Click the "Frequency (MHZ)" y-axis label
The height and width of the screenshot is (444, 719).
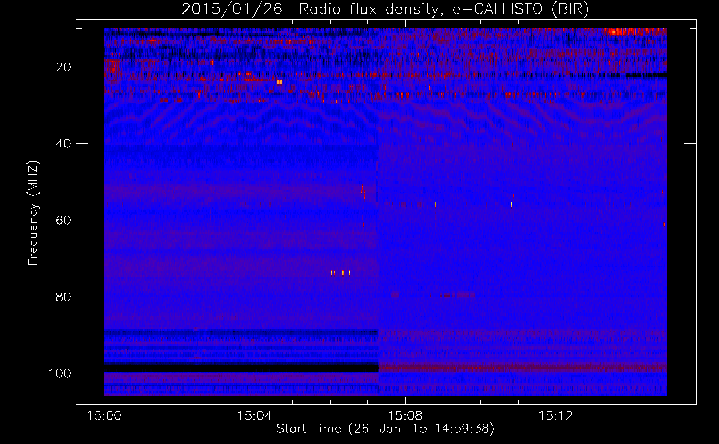tap(33, 213)
